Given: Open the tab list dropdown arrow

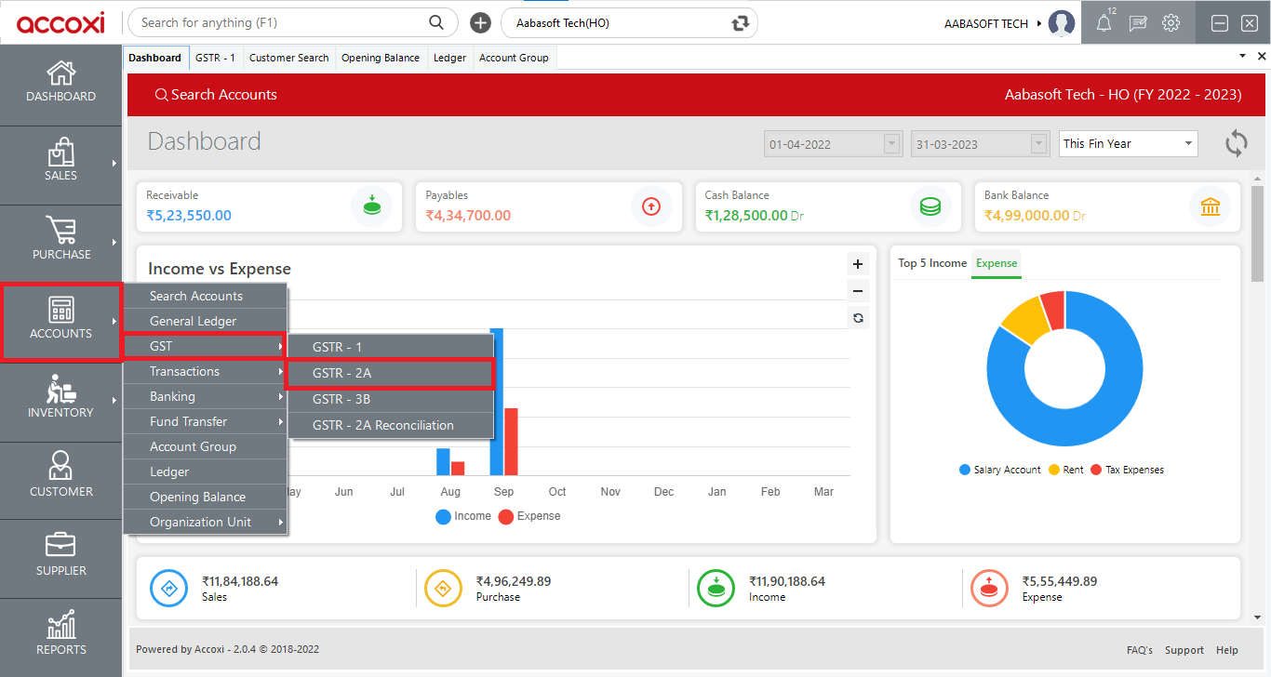Looking at the screenshot, I should pos(1243,57).
